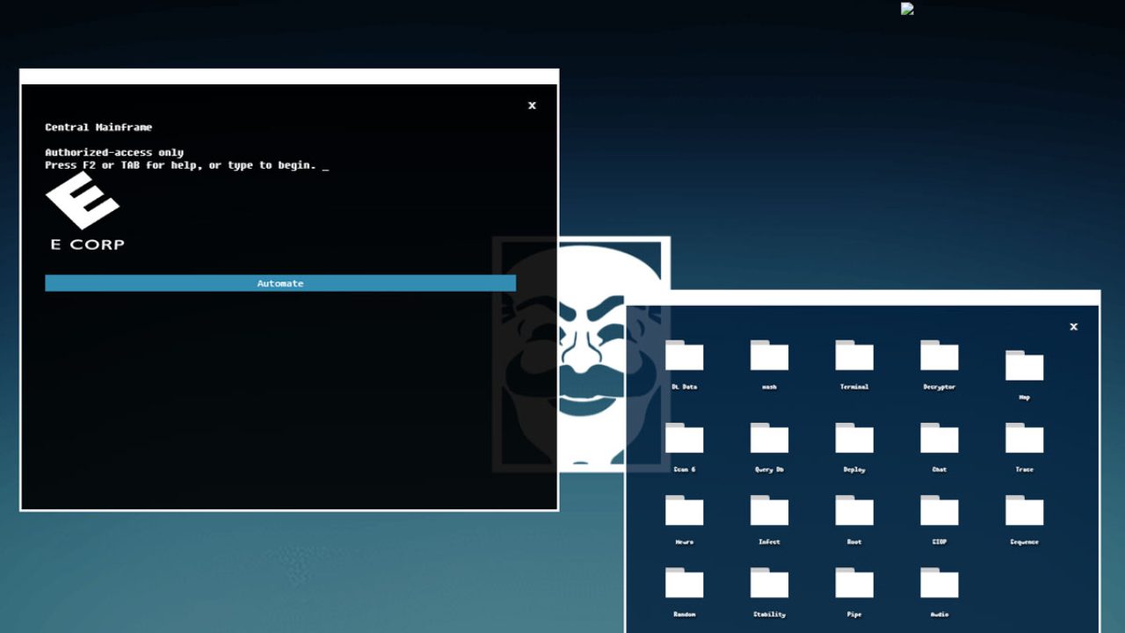Close the Central Mainframe terminal window
1125x633 pixels.
click(532, 105)
